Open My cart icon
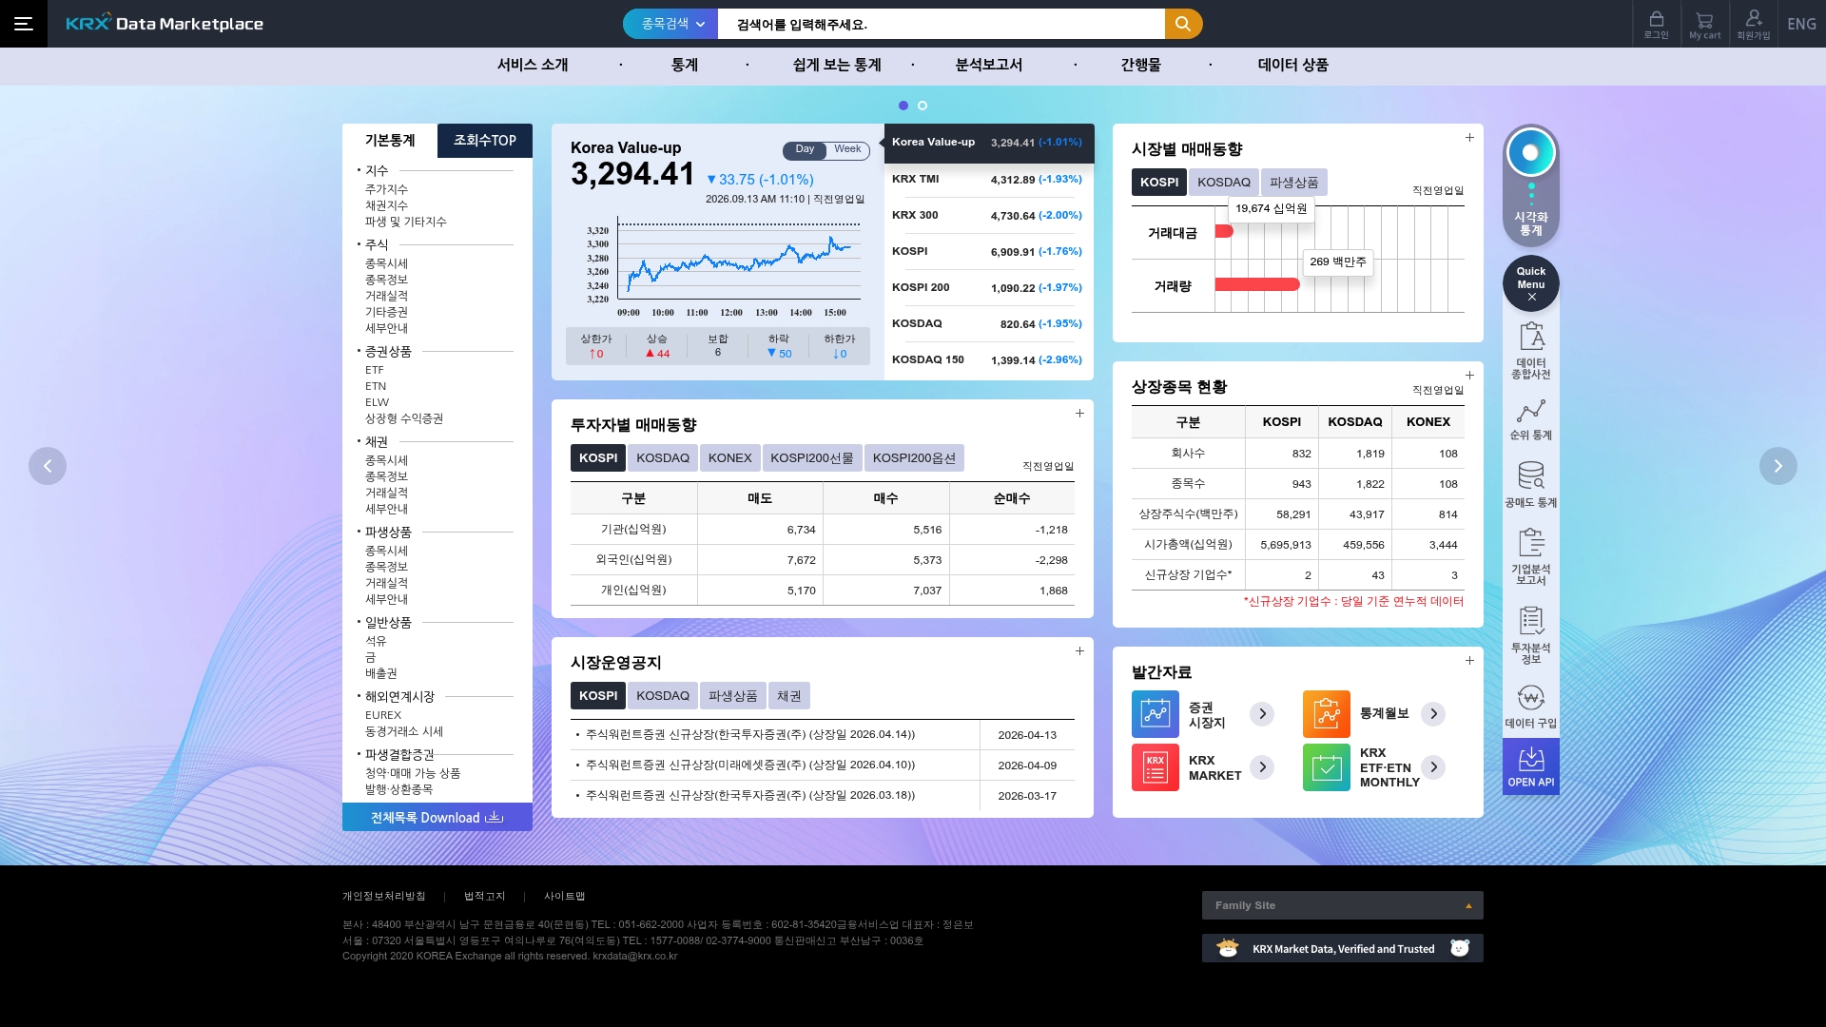1826x1027 pixels. click(1704, 24)
